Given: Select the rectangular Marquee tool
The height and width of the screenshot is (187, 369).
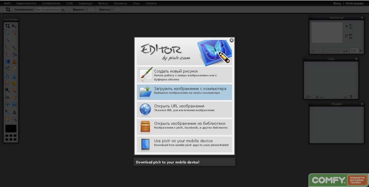Looking at the screenshot, I should [7, 33].
